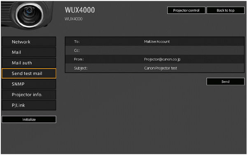247x155 pixels.
Task: Click the small WUX4000 subtitle
Action: click(x=73, y=19)
